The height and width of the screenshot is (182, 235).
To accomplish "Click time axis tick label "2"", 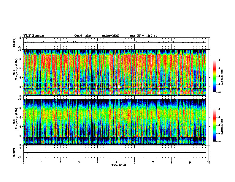I will coord(61,162).
